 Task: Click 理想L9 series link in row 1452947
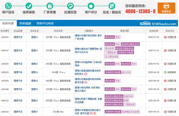click(35, 50)
